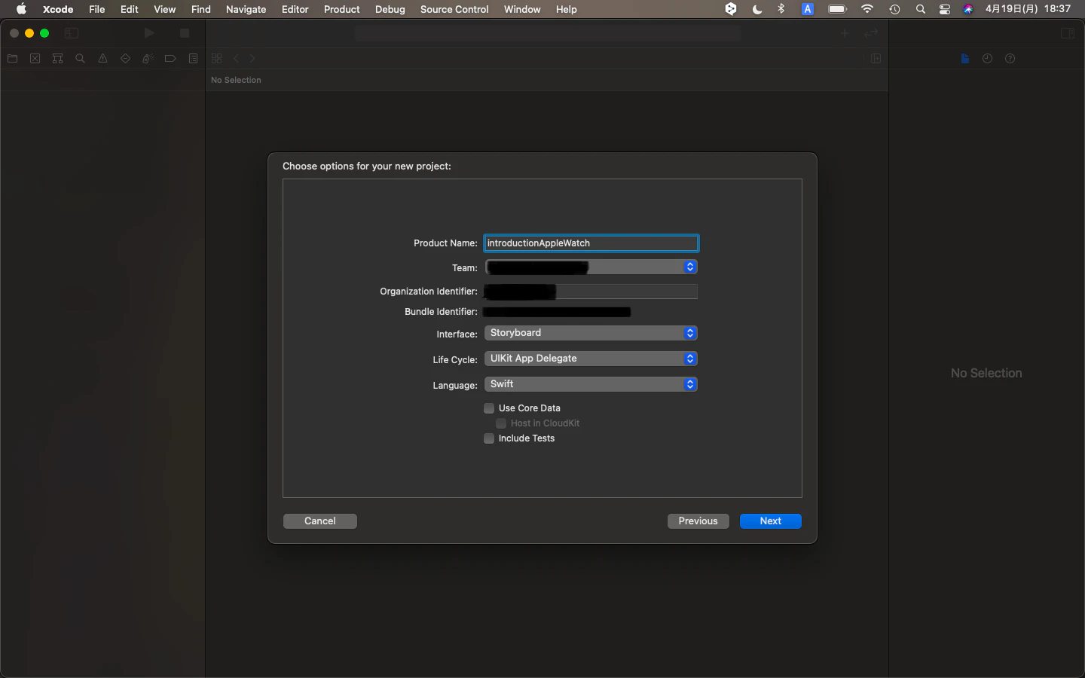Open the Team dropdown
The image size is (1085, 678).
click(x=591, y=267)
